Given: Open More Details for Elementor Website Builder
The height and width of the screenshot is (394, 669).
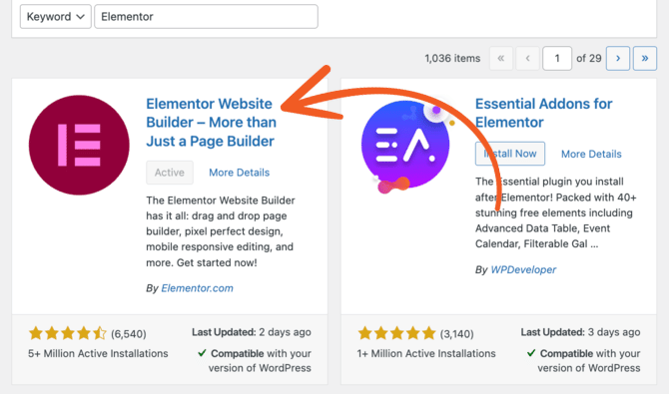Looking at the screenshot, I should (239, 173).
